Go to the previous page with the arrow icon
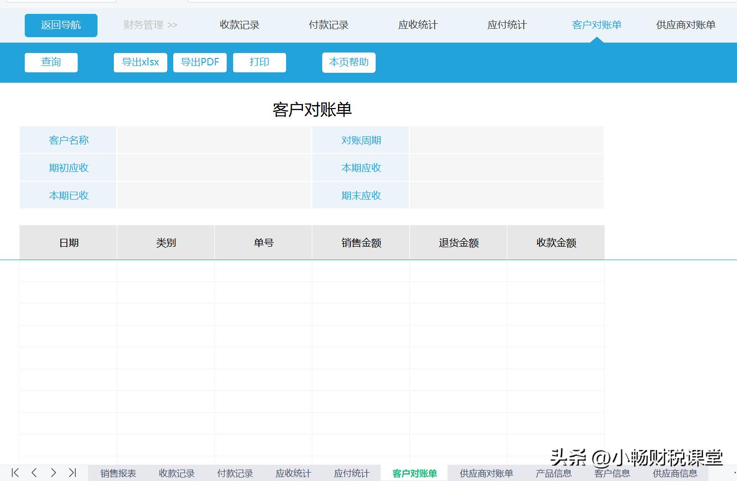The image size is (737, 481). 34,472
